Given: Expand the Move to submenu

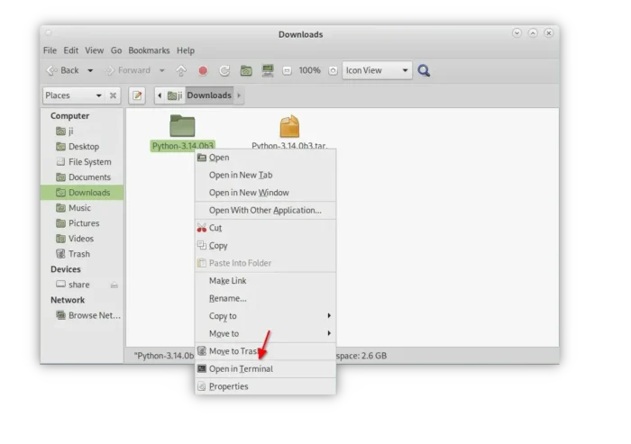Looking at the screenshot, I should point(266,333).
